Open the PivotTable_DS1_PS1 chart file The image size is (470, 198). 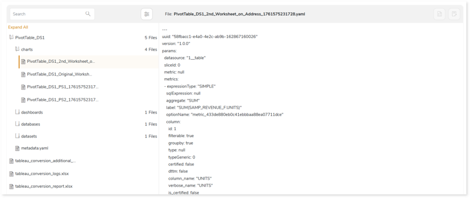63,87
